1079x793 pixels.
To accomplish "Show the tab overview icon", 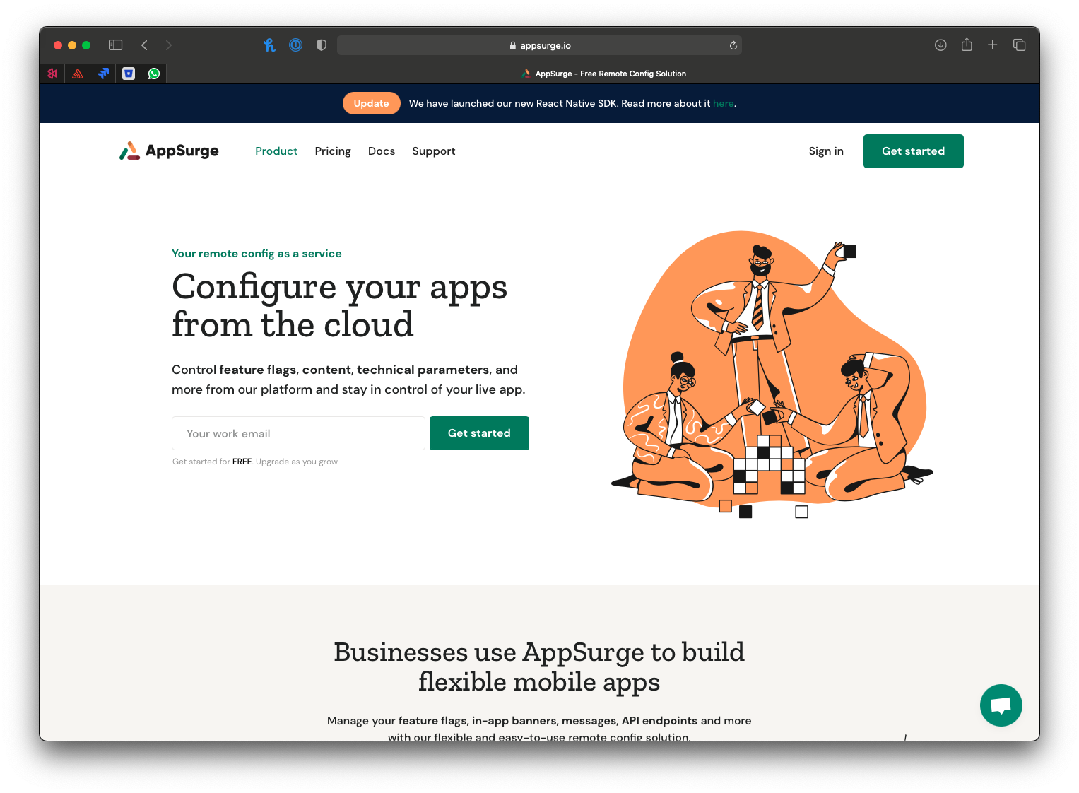I will click(x=1019, y=45).
